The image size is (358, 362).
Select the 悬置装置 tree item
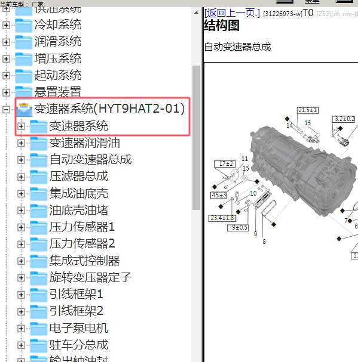coord(58,92)
